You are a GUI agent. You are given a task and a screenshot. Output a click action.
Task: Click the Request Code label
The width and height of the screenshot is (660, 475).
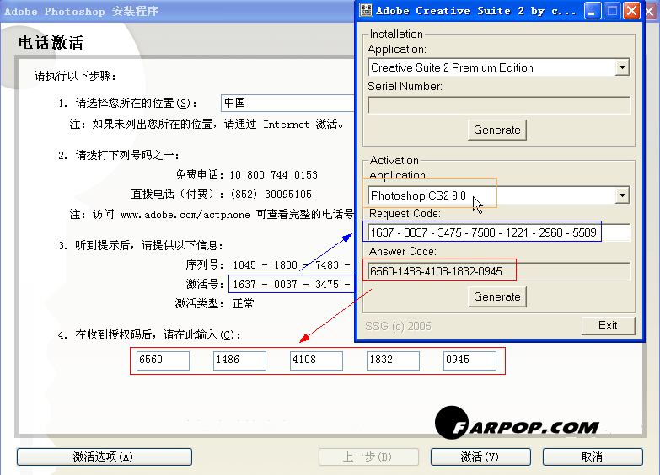pos(405,214)
